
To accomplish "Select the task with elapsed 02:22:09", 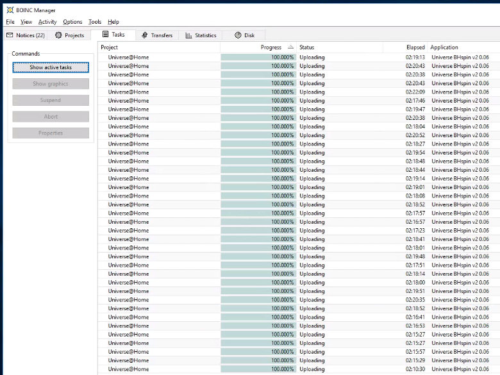I will coord(299,92).
